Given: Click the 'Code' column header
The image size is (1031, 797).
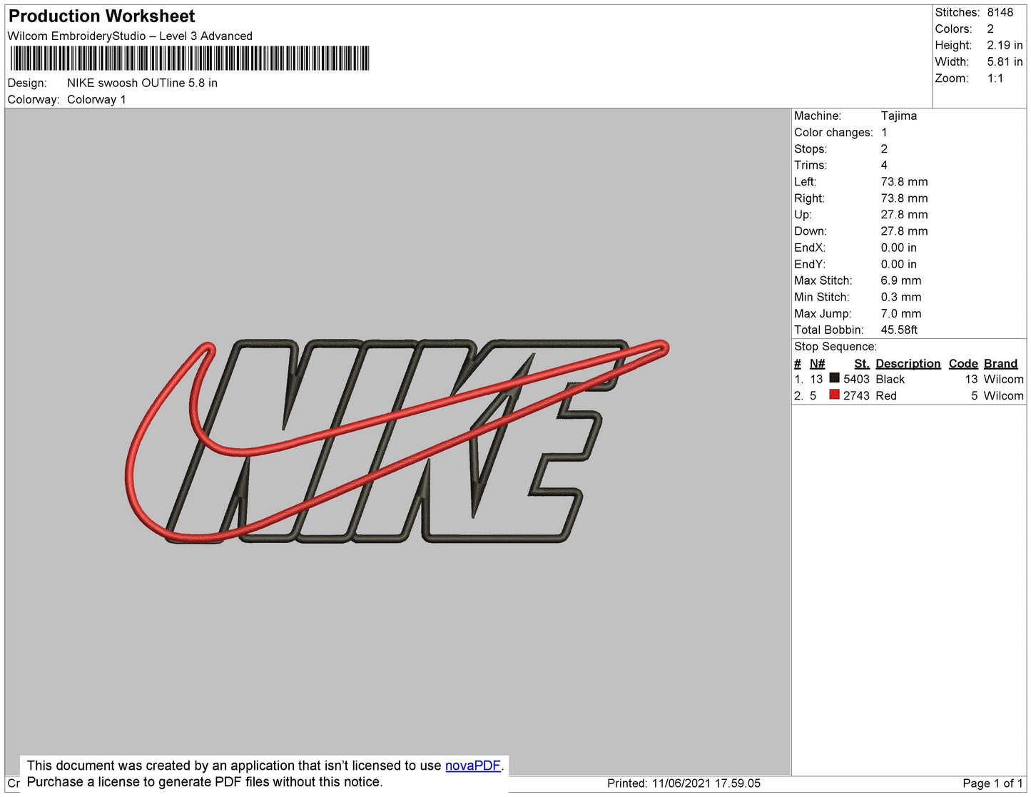Looking at the screenshot, I should coord(963,363).
